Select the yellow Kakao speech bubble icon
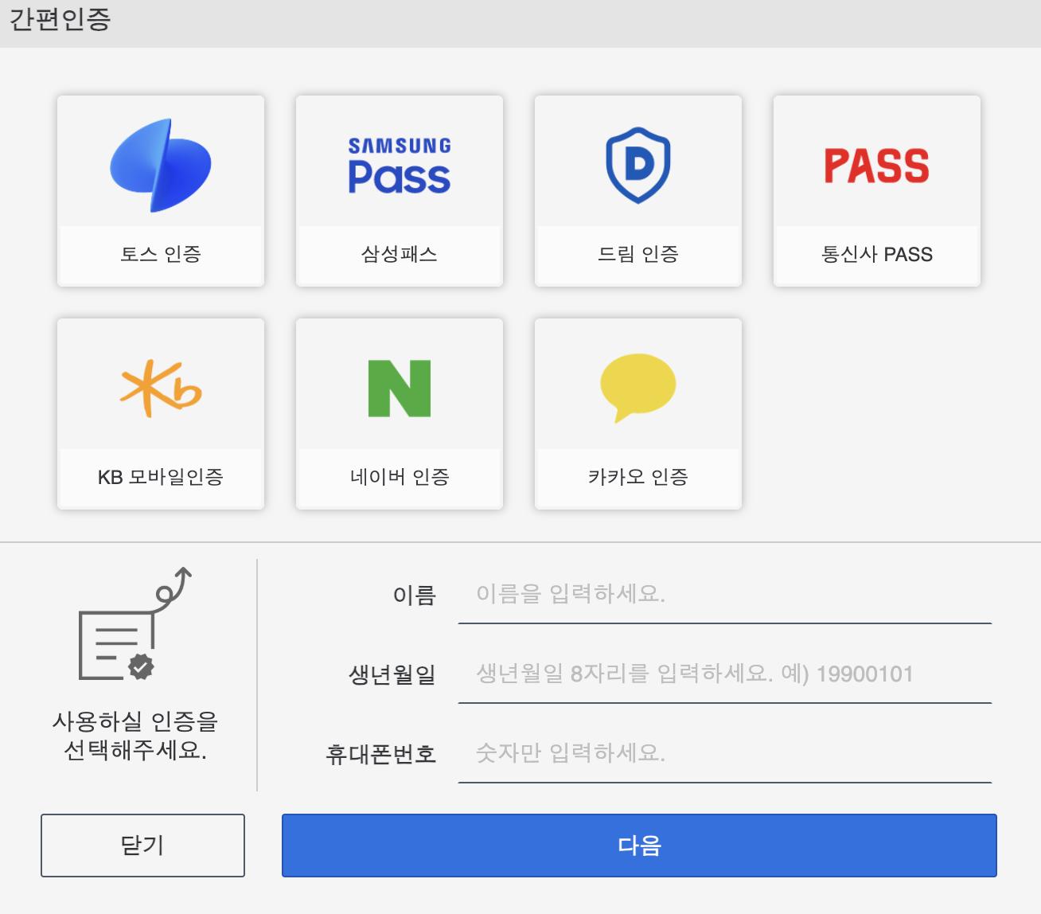Screen dimensions: 1041x914 click(x=638, y=388)
